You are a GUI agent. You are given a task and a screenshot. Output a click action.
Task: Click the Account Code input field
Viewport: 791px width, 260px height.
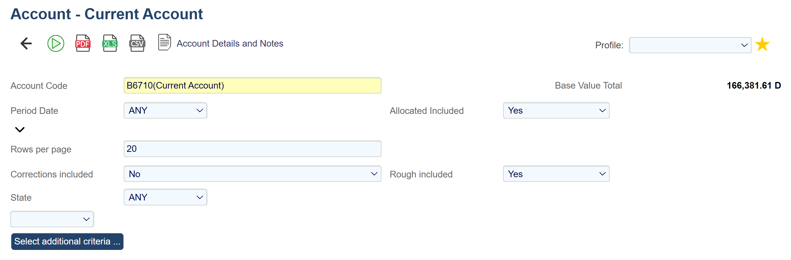pos(252,86)
